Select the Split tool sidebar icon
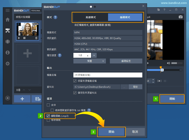This screenshot has height=140, width=189. point(8,41)
